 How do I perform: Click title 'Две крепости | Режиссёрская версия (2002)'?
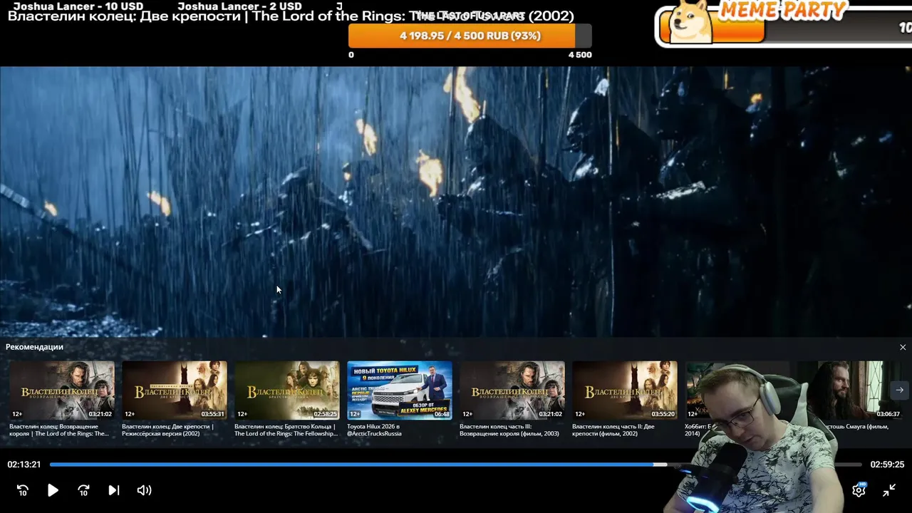pyautogui.click(x=168, y=430)
